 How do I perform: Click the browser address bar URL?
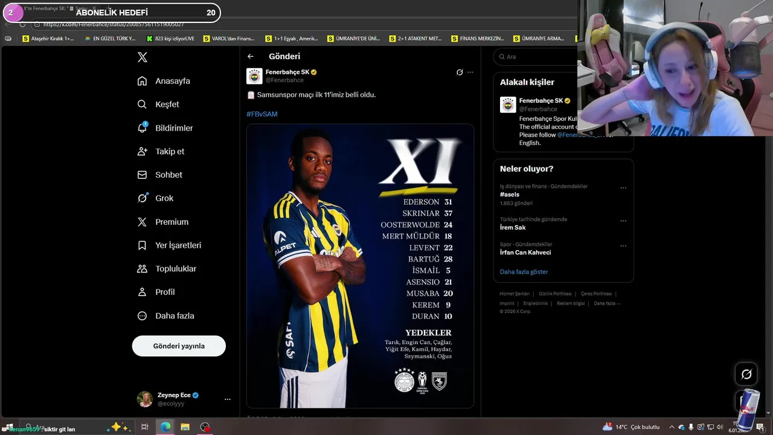tap(114, 24)
